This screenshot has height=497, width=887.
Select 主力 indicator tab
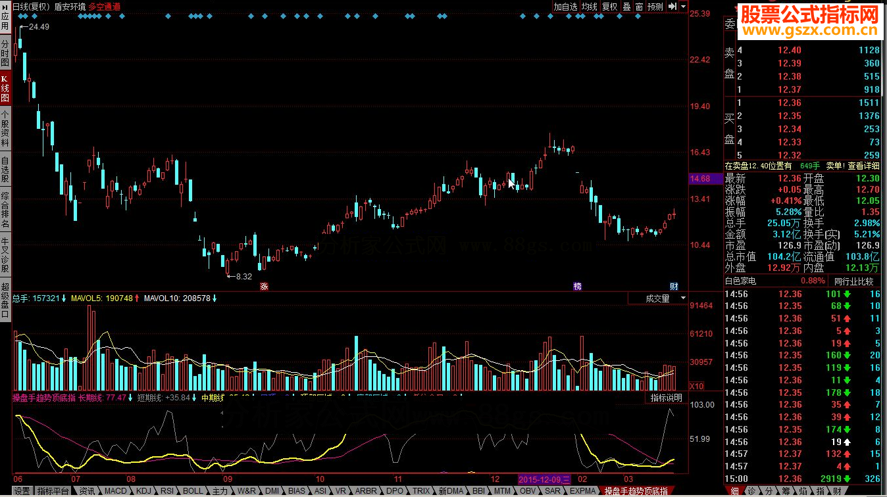(x=220, y=491)
